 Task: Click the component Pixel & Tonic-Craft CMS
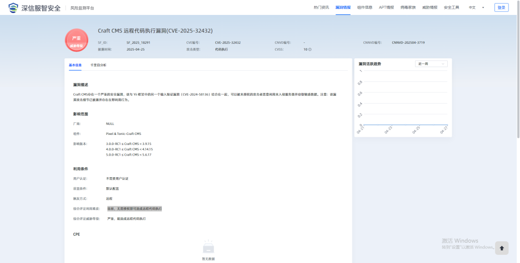click(123, 133)
